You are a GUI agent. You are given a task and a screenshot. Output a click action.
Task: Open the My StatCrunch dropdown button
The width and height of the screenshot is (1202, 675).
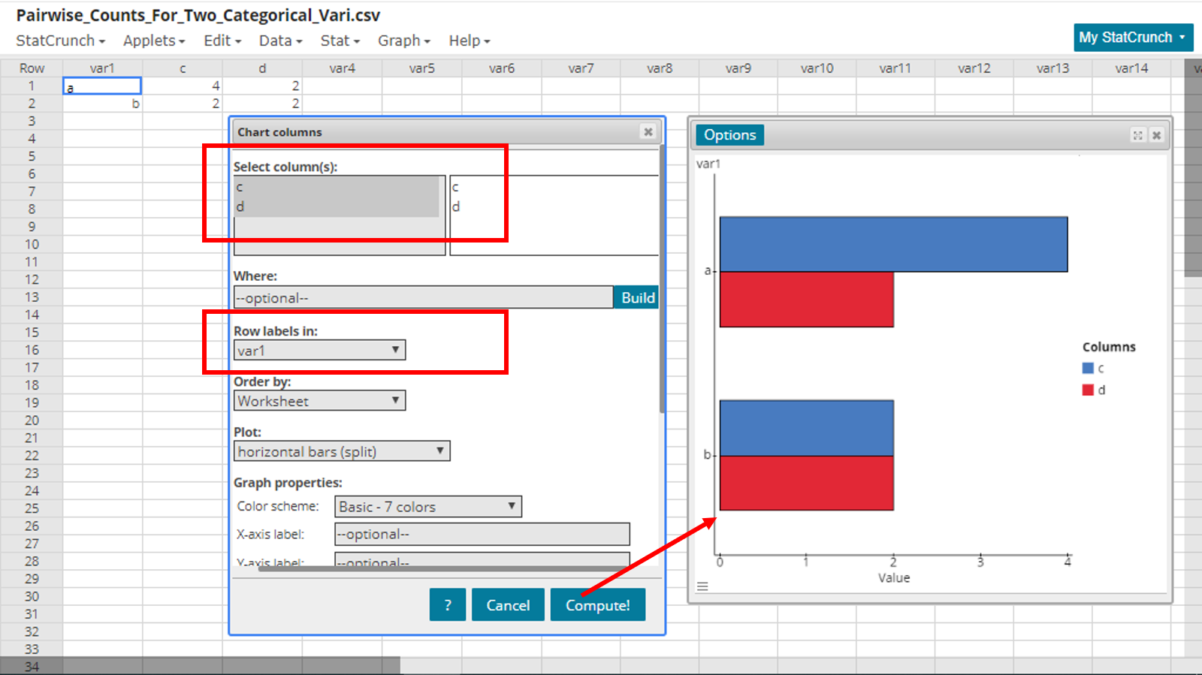pos(1133,38)
